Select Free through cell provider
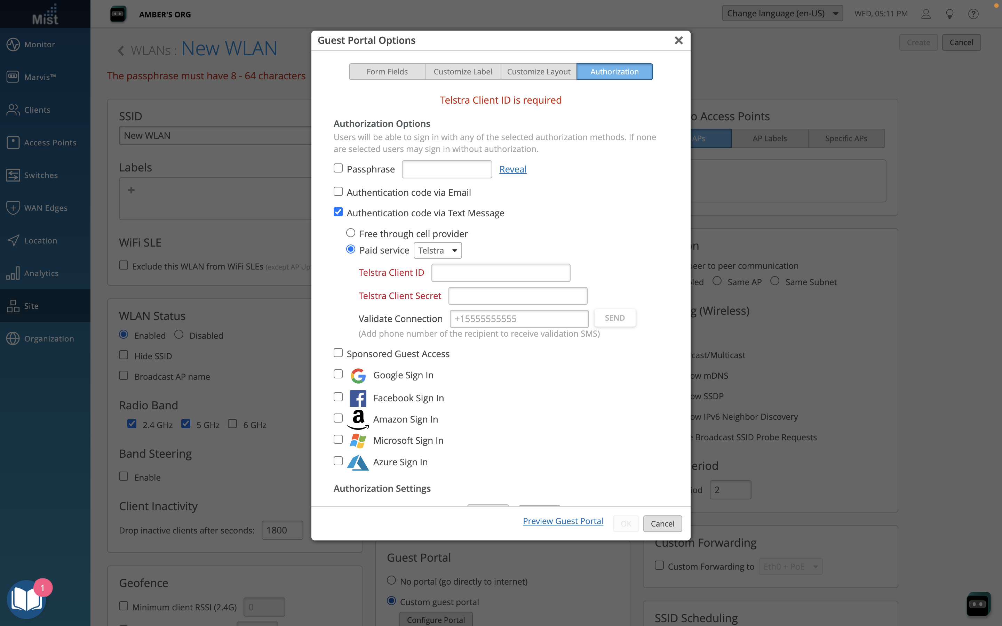The height and width of the screenshot is (626, 1002). click(x=351, y=233)
